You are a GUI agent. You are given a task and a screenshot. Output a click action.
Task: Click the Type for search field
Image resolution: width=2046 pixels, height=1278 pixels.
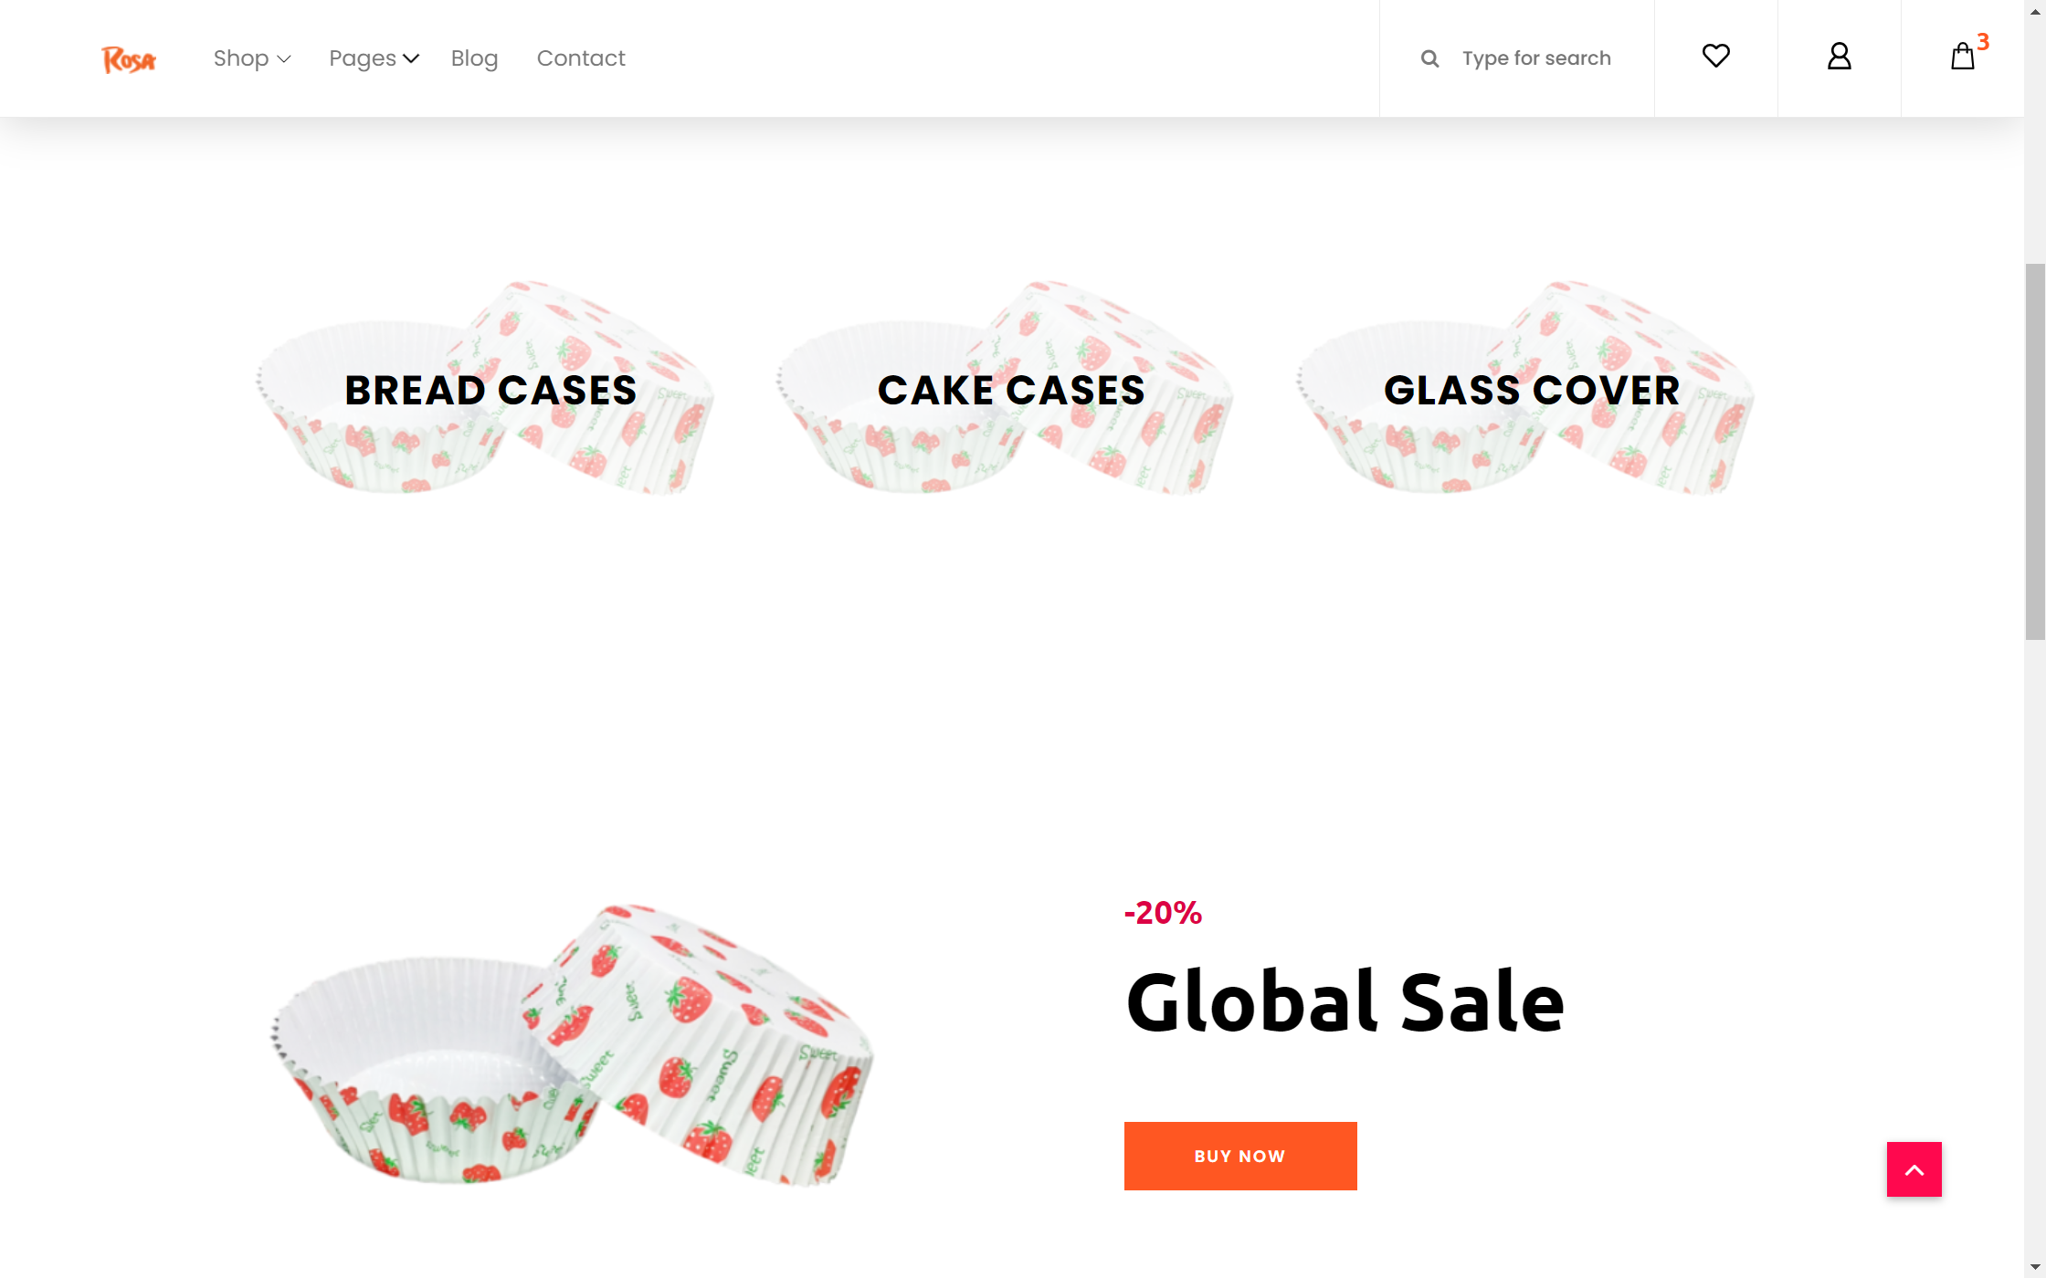tap(1536, 58)
